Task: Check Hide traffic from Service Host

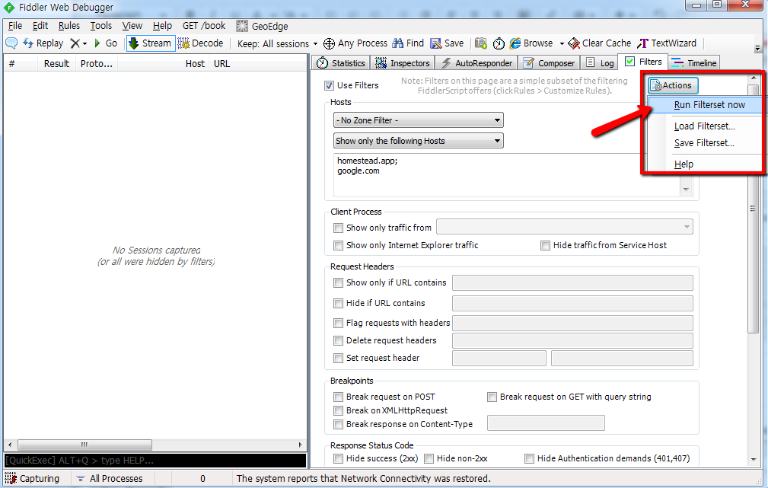Action: click(545, 245)
